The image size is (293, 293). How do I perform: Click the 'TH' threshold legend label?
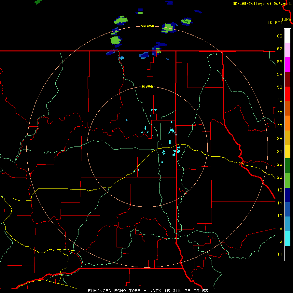(280, 254)
